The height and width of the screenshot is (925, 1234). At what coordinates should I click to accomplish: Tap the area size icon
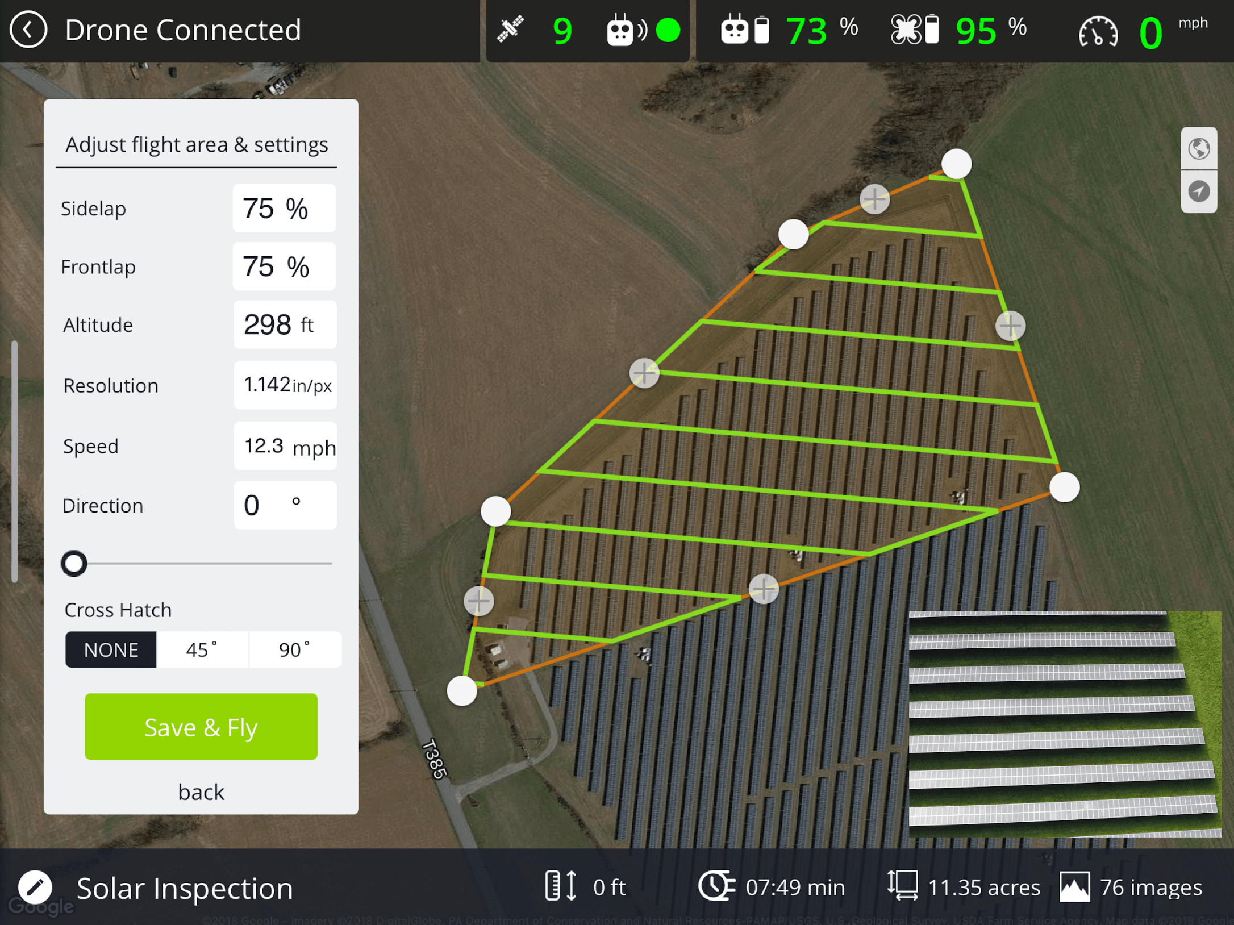pos(903,886)
